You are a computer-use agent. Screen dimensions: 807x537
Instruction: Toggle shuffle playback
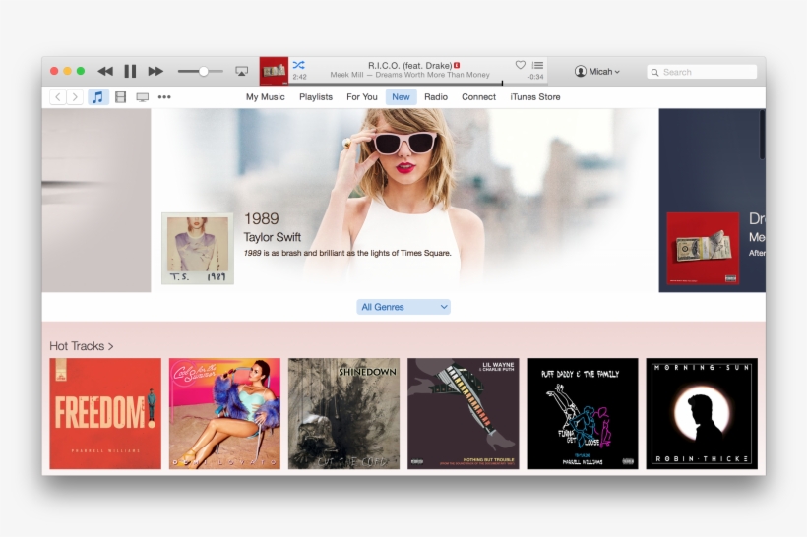298,65
